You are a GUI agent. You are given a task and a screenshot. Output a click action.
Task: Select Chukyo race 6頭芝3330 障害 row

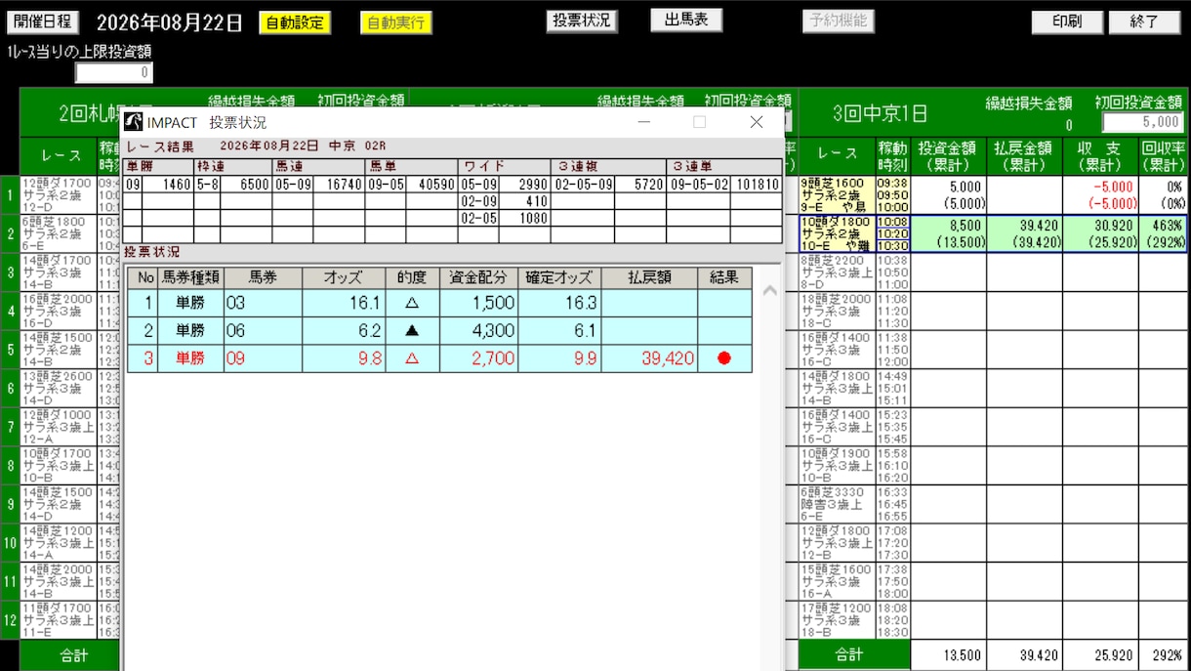838,504
